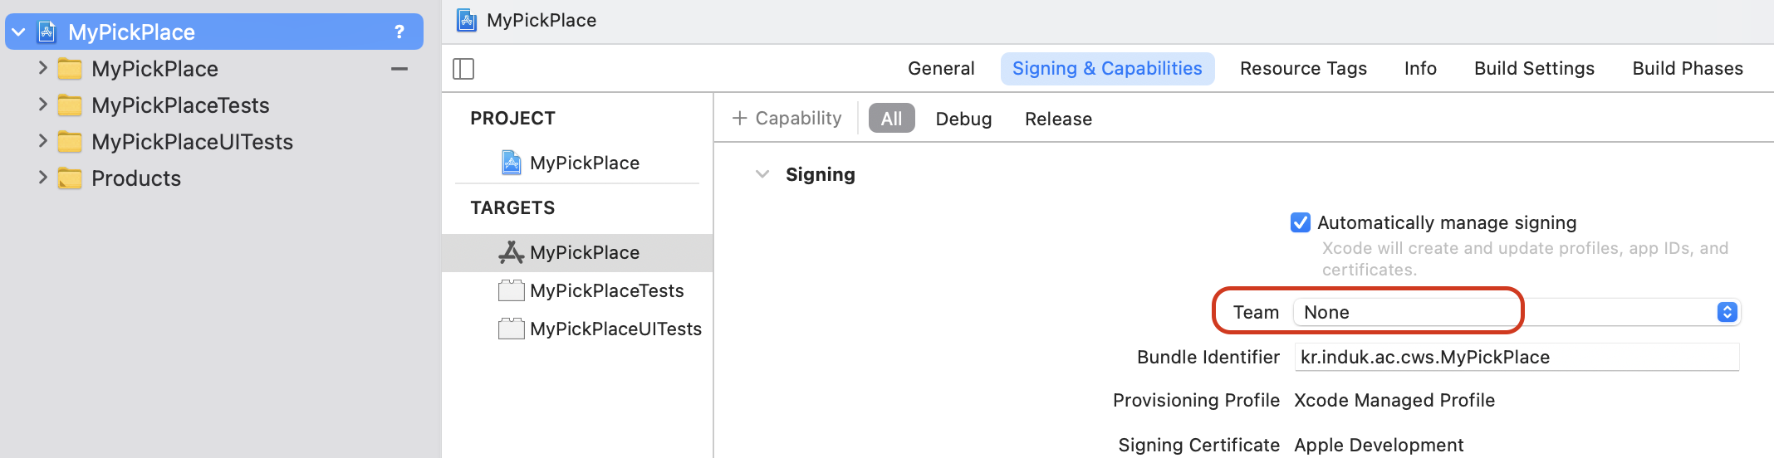1774x458 pixels.
Task: Switch to the Build Settings tab
Action: point(1534,69)
